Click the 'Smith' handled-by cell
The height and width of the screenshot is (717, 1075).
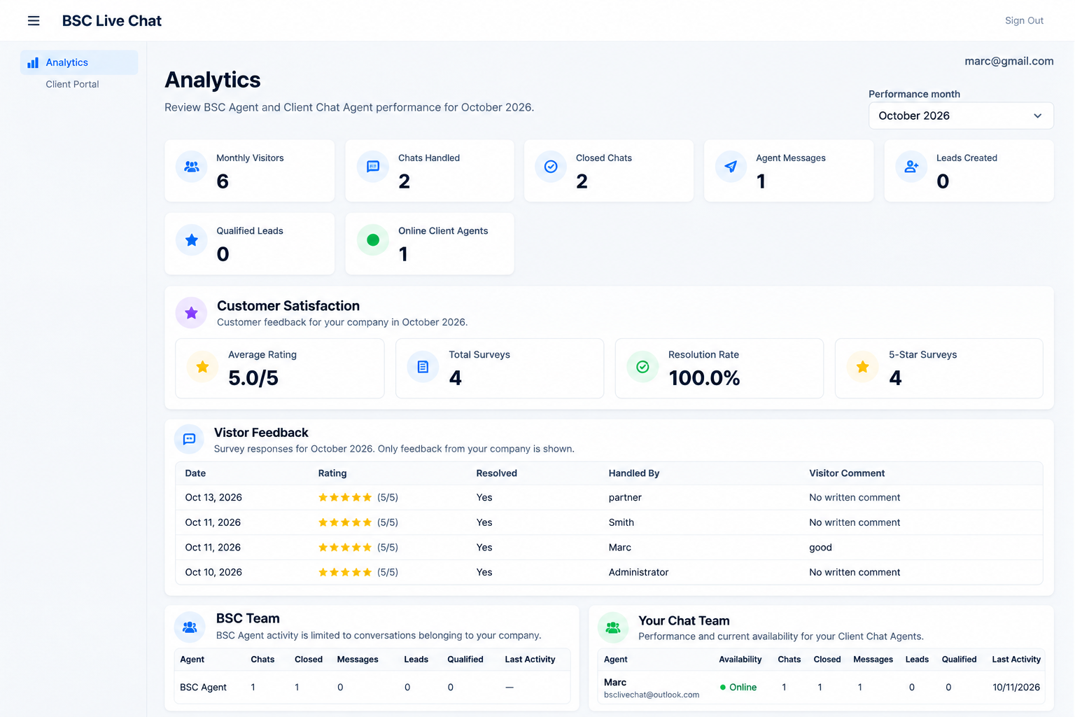point(621,523)
